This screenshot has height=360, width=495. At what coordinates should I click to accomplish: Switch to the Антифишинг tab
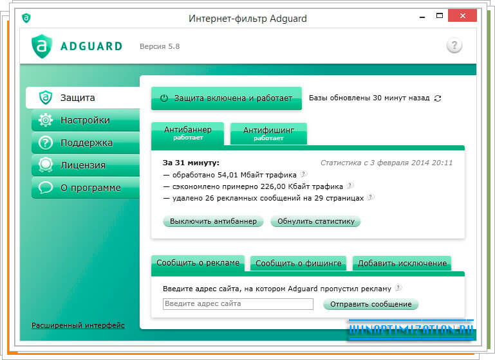click(268, 134)
